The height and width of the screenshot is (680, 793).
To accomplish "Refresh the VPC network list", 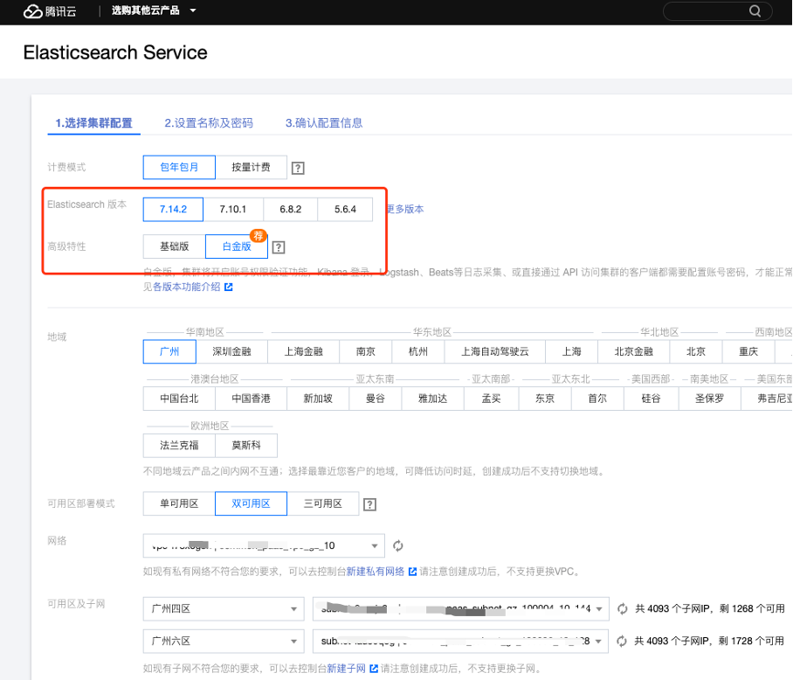I will tap(398, 545).
